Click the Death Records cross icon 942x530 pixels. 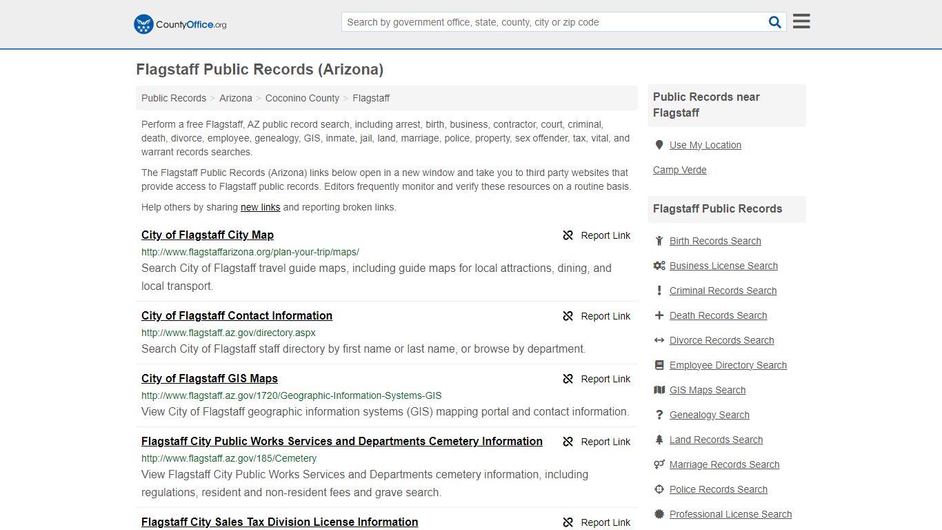[659, 315]
